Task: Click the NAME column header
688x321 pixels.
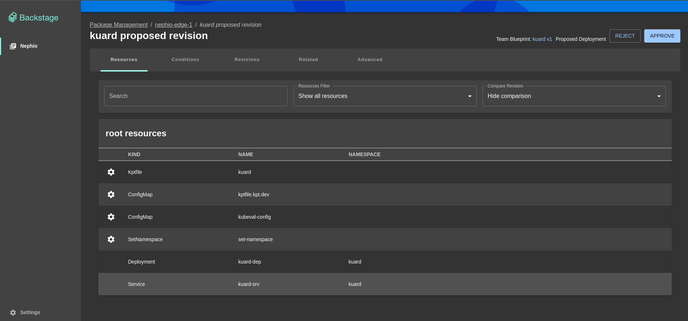Action: point(246,154)
